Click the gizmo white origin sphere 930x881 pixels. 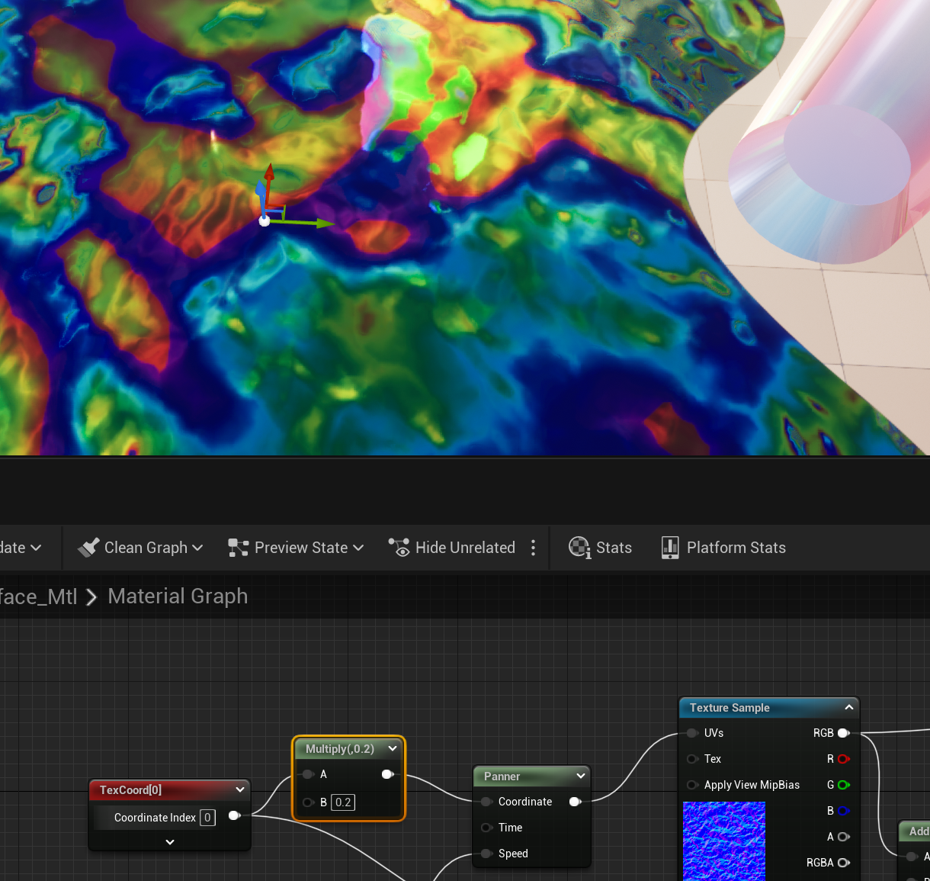click(265, 221)
